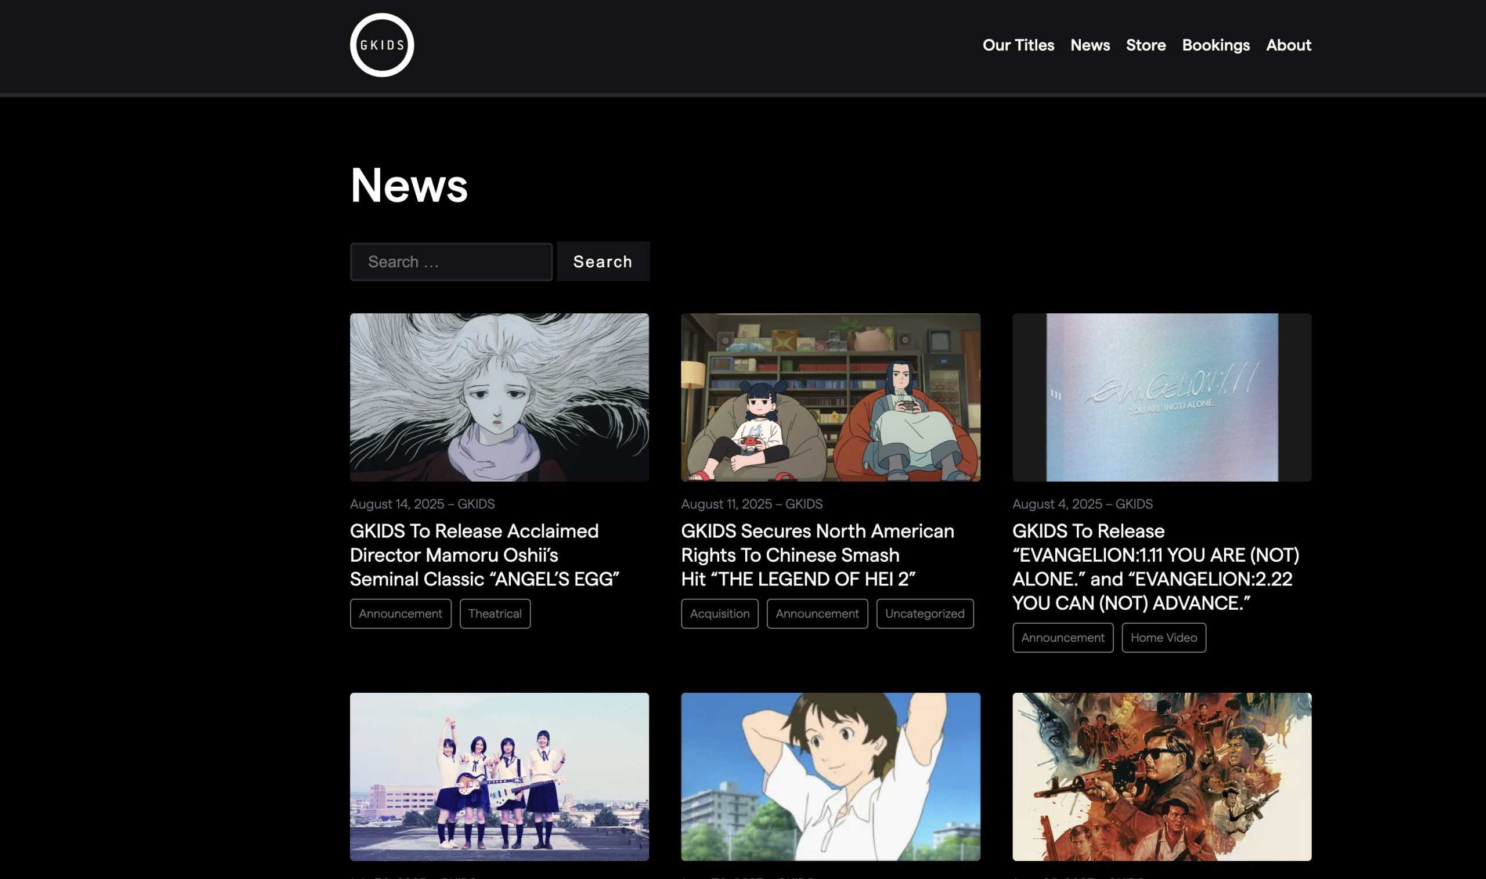Select the Acquisition category tag
1486x879 pixels.
click(719, 614)
